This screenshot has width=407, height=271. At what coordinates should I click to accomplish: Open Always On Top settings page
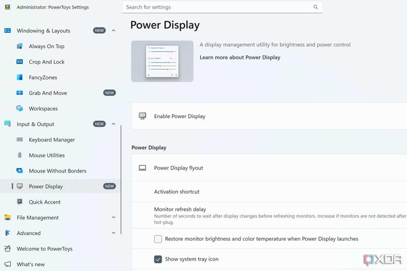tap(60, 46)
